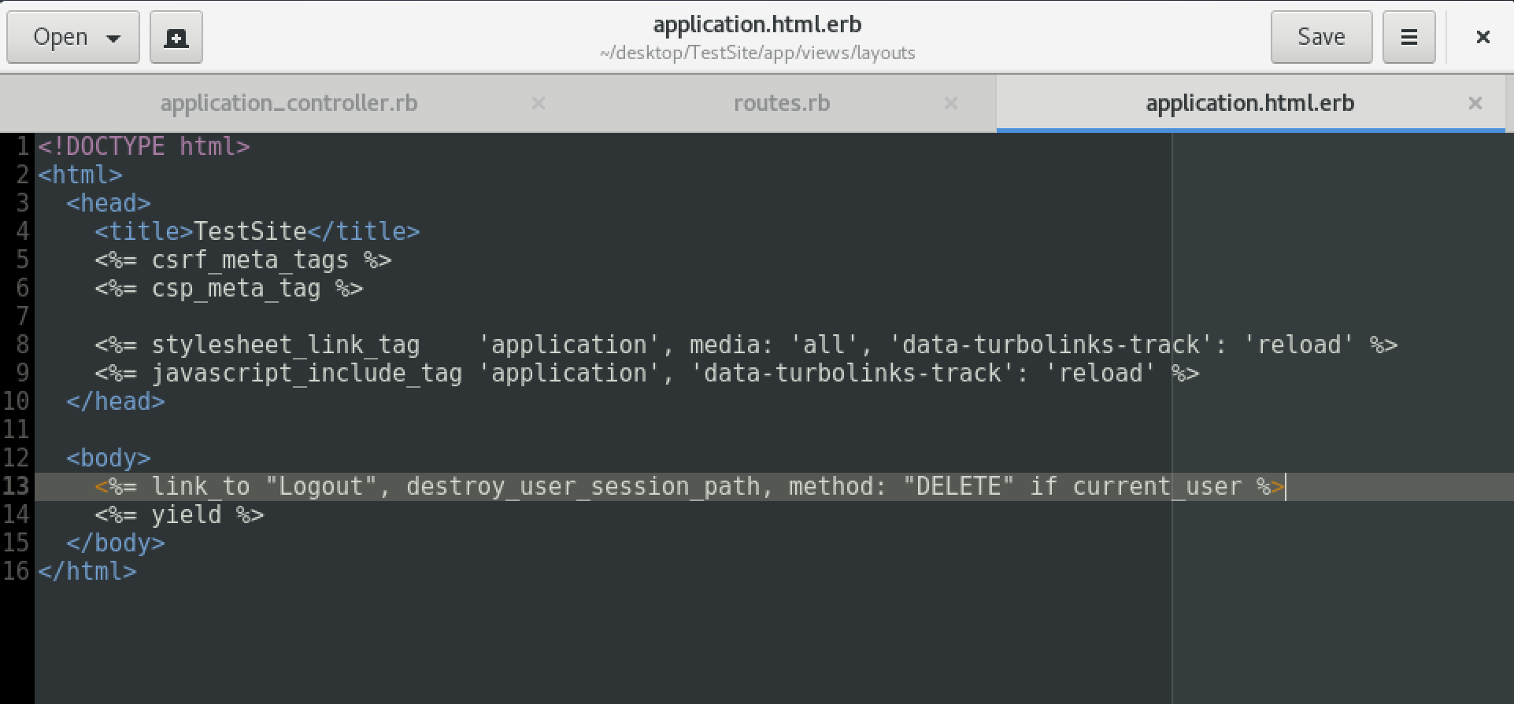The height and width of the screenshot is (704, 1514).
Task: Click the csrf_meta_tags line
Action: pyautogui.click(x=250, y=260)
